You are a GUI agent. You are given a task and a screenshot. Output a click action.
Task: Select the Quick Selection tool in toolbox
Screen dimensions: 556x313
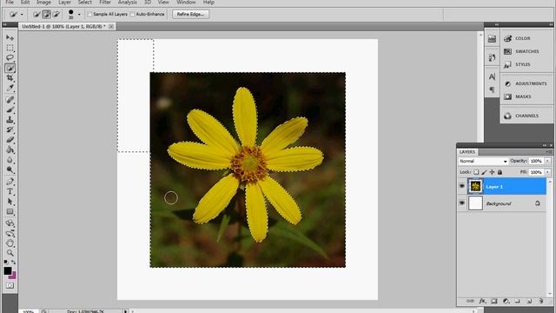coord(10,68)
